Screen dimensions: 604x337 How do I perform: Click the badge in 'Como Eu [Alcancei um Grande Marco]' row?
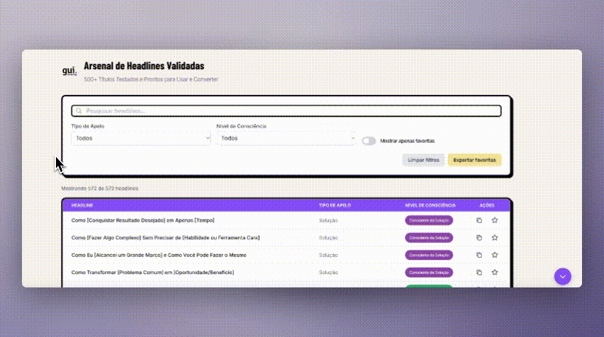429,255
